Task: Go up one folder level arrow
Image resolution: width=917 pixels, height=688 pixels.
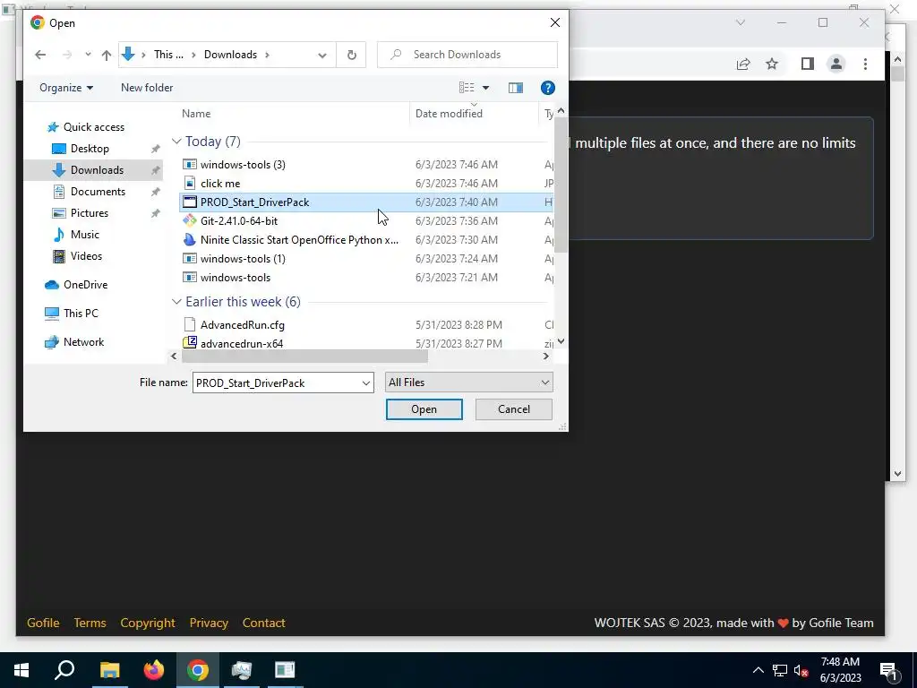Action: point(106,55)
